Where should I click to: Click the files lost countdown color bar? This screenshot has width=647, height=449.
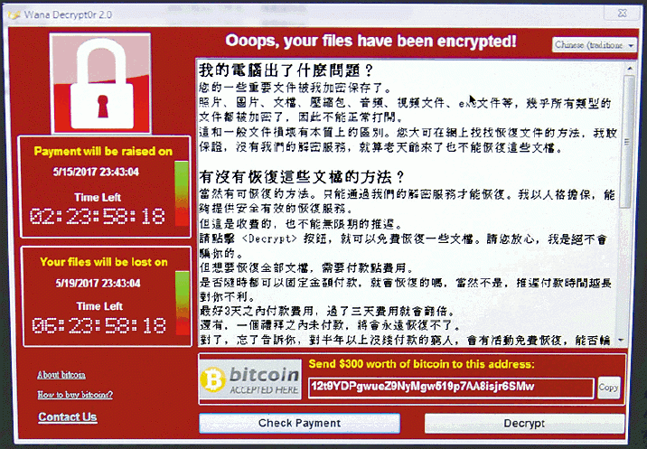click(x=183, y=303)
